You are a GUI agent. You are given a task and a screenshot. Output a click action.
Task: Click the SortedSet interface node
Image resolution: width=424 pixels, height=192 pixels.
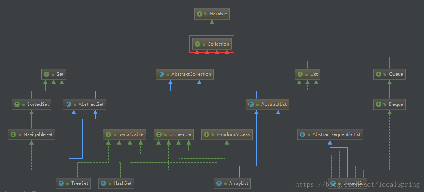click(x=31, y=104)
